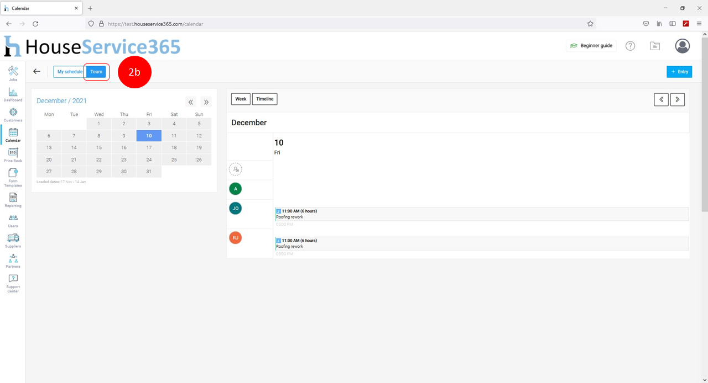Select December 17 in the mini calendar

pos(149,147)
